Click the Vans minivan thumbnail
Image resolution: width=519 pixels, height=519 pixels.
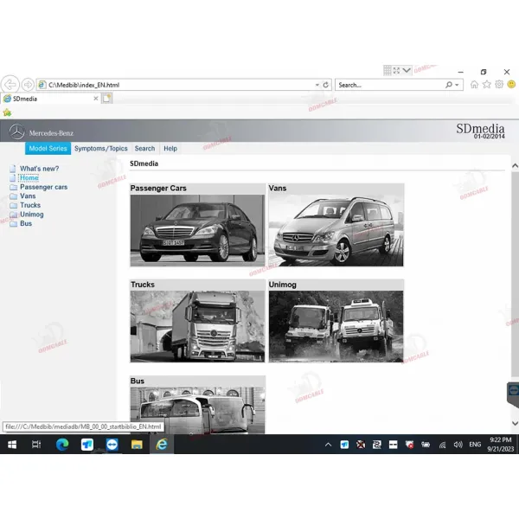(336, 230)
